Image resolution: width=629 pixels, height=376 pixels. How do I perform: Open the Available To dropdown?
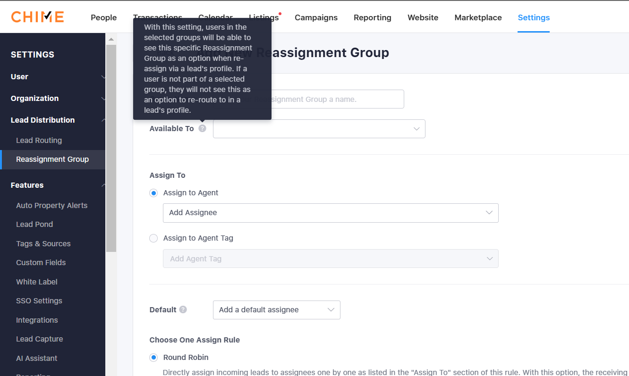(x=319, y=129)
